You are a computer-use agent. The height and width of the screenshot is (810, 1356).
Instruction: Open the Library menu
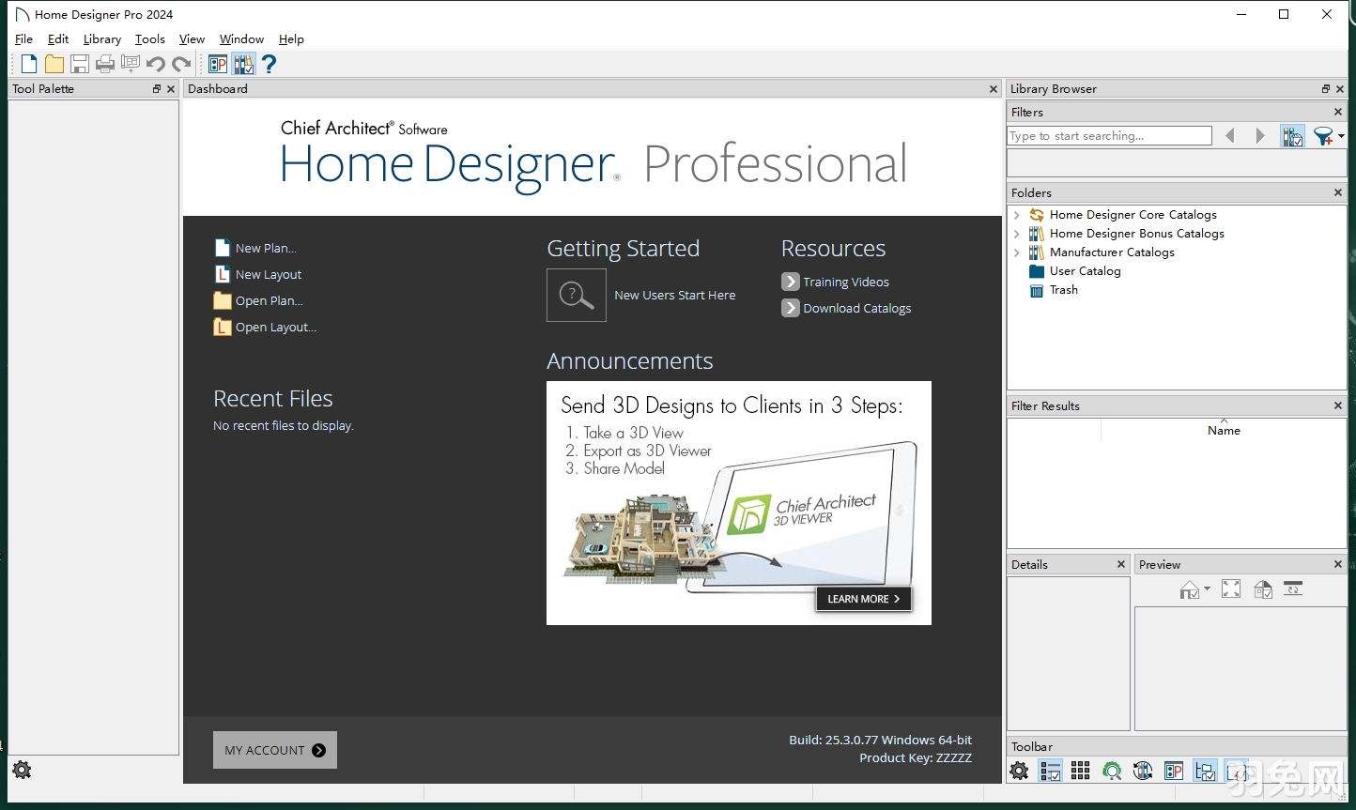tap(101, 38)
